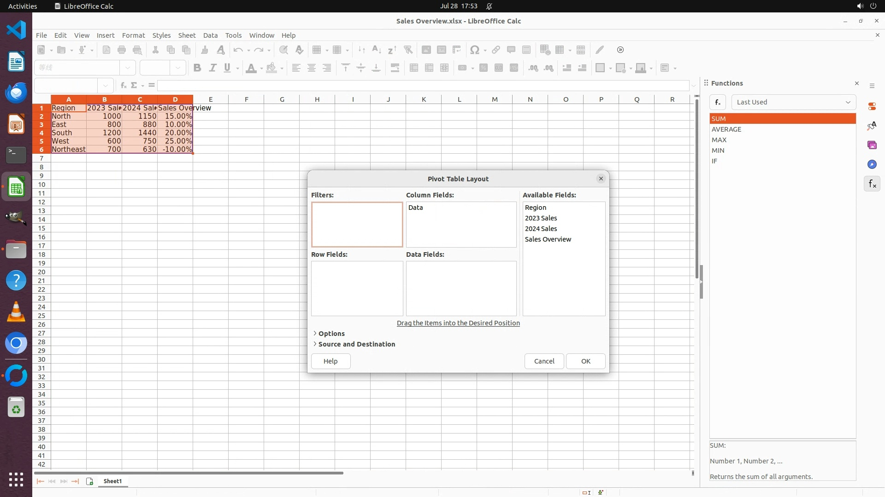This screenshot has height=497, width=885.
Task: Click the Functions deck fx icon
Action: pos(872,184)
